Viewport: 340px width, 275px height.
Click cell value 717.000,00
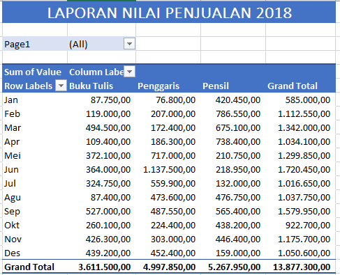click(x=173, y=156)
